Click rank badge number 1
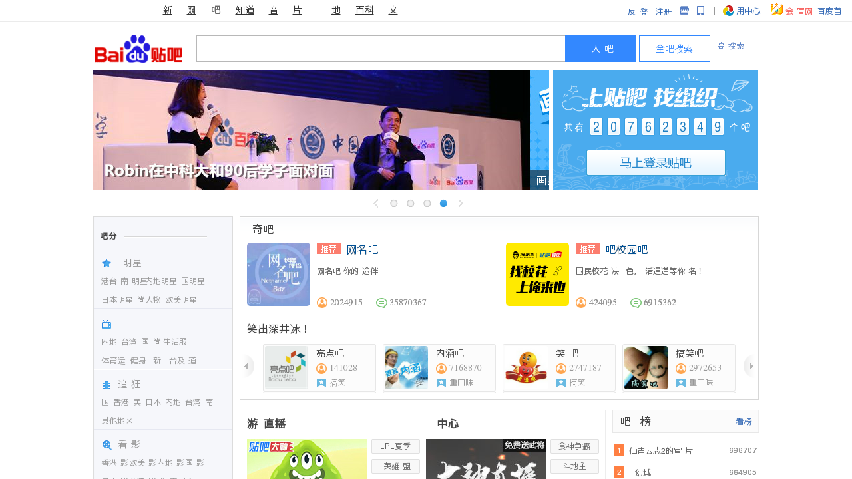The height and width of the screenshot is (479, 852). tap(619, 450)
